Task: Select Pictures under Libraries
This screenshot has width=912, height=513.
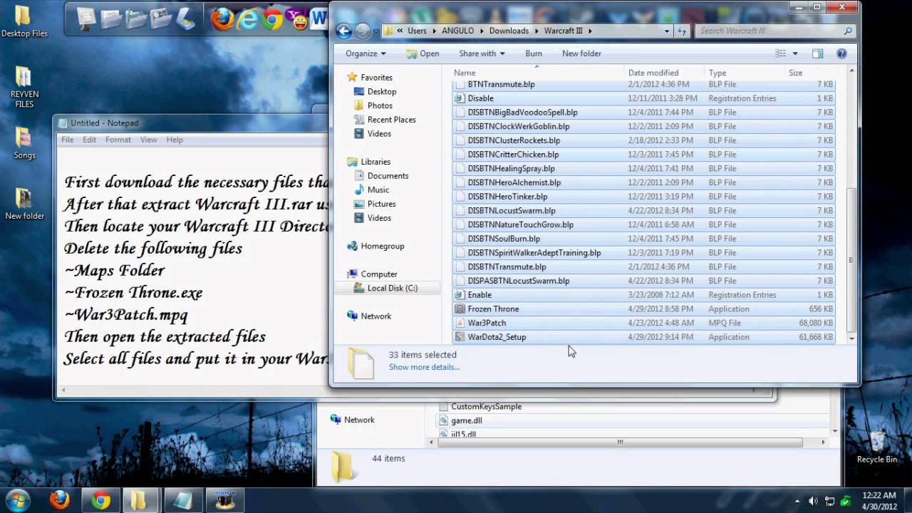Action: 381,204
